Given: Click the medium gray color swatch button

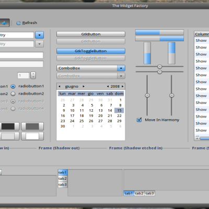Looking at the screenshot, I should tap(32, 126).
